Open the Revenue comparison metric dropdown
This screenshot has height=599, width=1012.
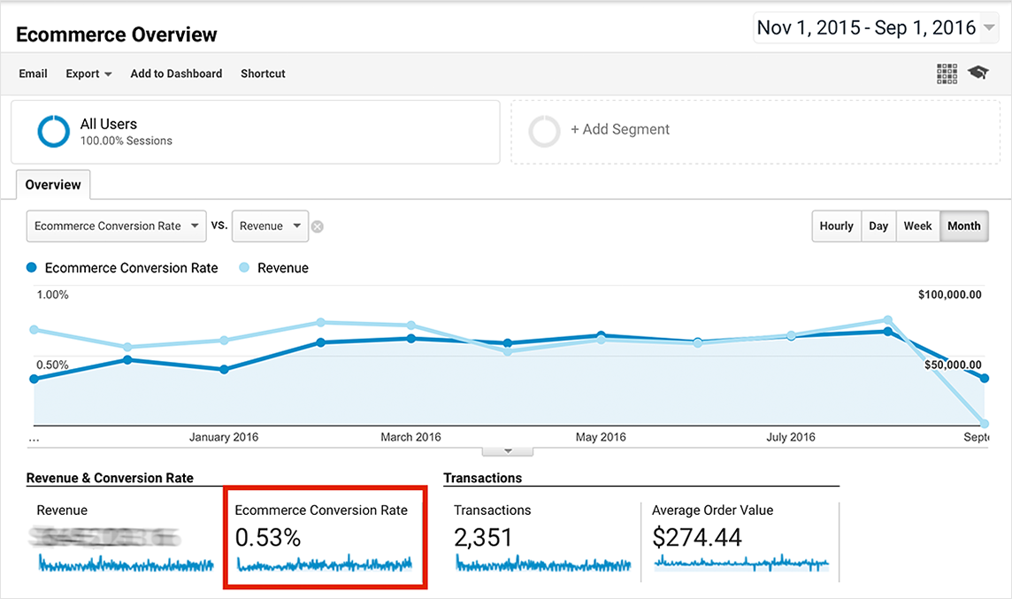[x=270, y=227]
